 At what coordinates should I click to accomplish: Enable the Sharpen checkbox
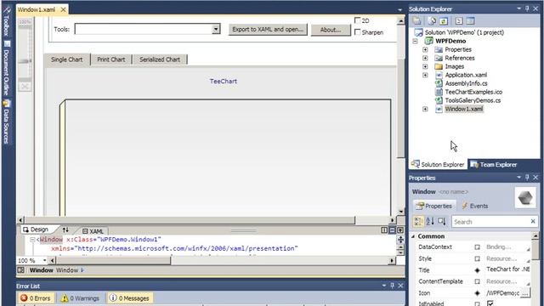(x=358, y=32)
